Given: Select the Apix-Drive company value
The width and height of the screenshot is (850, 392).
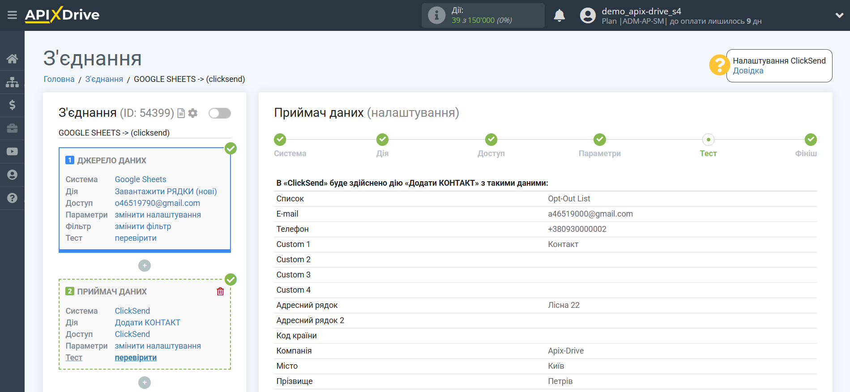Looking at the screenshot, I should point(566,351).
